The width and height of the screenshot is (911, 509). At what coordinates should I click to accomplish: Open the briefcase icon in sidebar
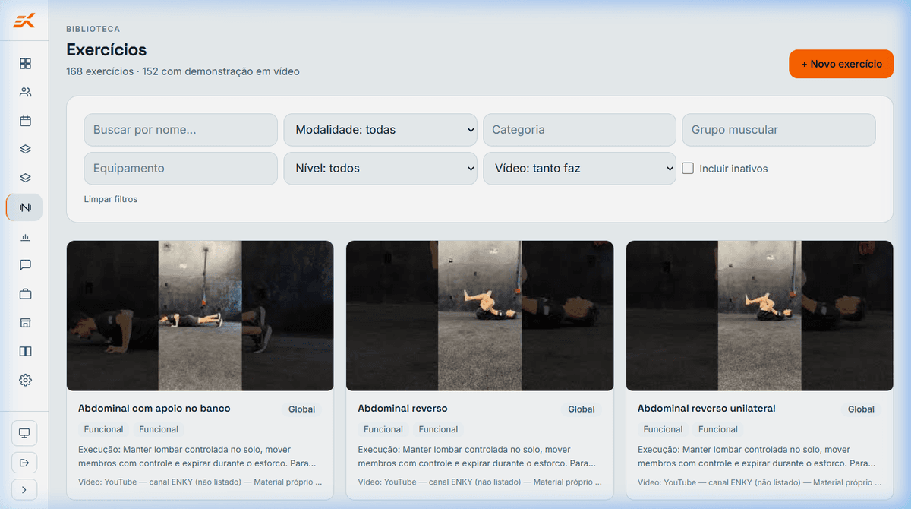coord(25,294)
